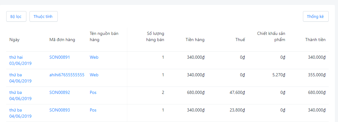This screenshot has width=338, height=122.
Task: Click the Thành tiền column header
Action: tap(315, 40)
